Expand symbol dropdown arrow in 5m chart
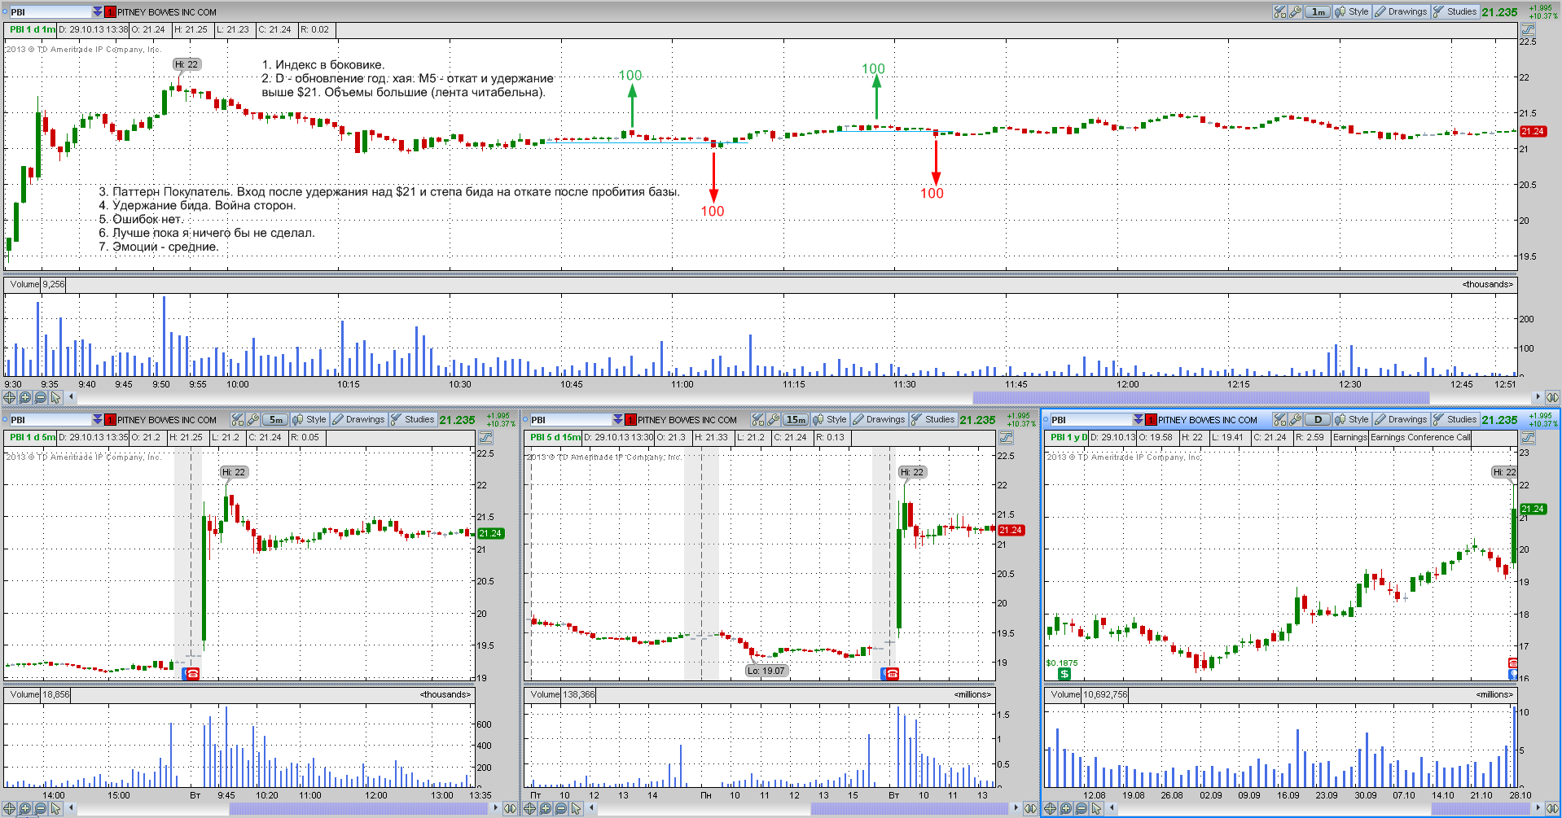Screen dimensions: 1562x818 pos(98,420)
